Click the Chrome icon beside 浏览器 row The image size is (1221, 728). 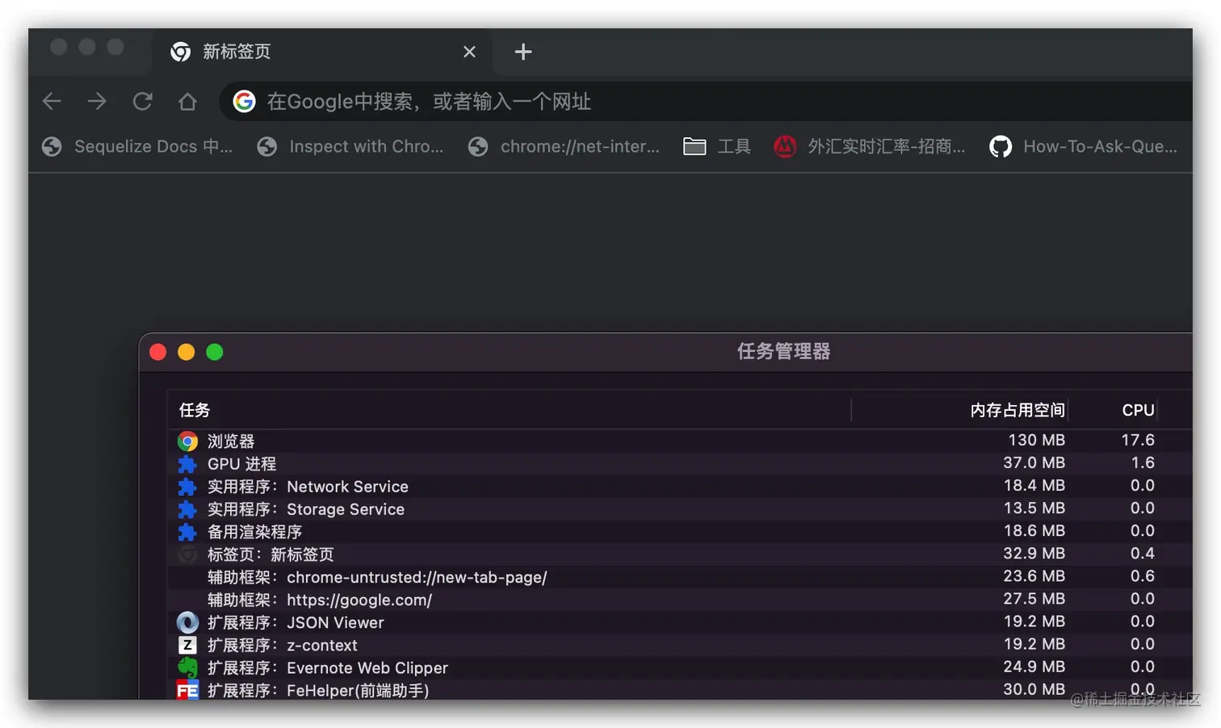[187, 441]
